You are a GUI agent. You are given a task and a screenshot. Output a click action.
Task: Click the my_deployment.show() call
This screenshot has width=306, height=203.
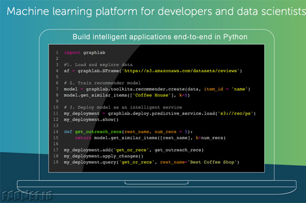pyautogui.click(x=91, y=120)
